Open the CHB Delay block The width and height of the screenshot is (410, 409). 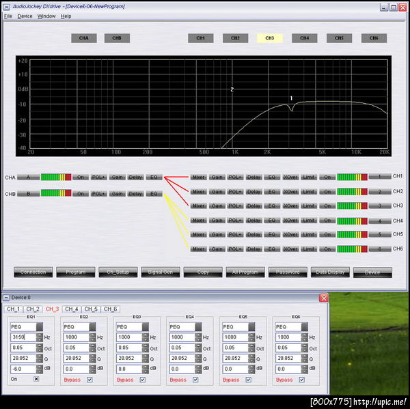(x=135, y=194)
